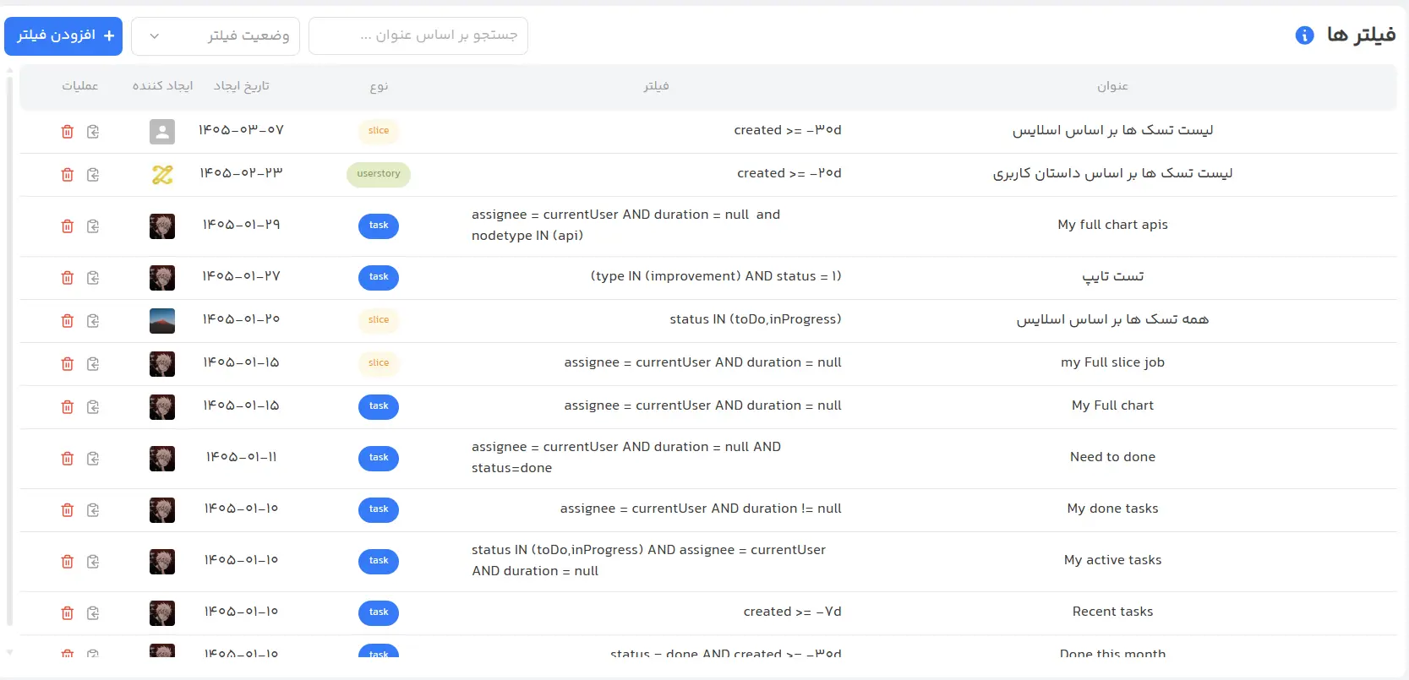Click the 'created >= -۷d' filter text

[x=792, y=612]
